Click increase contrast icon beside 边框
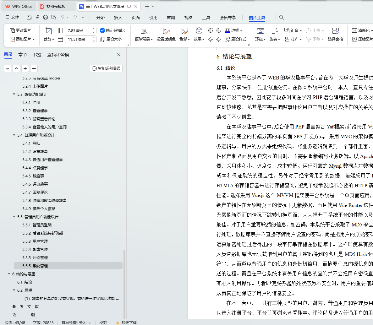Image resolution: width=373 pixels, height=325 pixels. tap(211, 30)
